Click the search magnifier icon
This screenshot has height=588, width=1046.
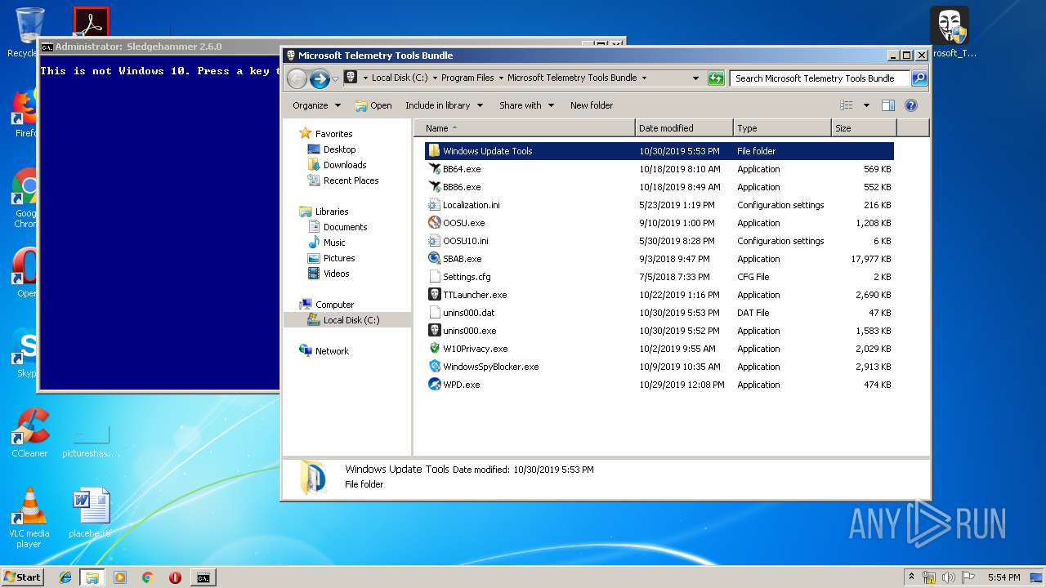click(x=919, y=78)
